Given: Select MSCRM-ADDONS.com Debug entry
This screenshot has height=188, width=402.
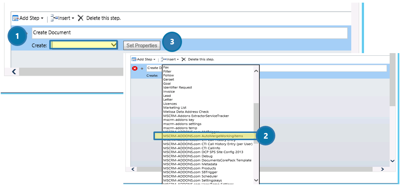Looking at the screenshot, I should click(x=188, y=156).
